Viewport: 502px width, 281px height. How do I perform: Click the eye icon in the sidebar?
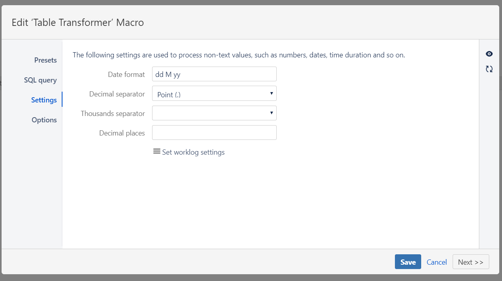[x=489, y=54]
